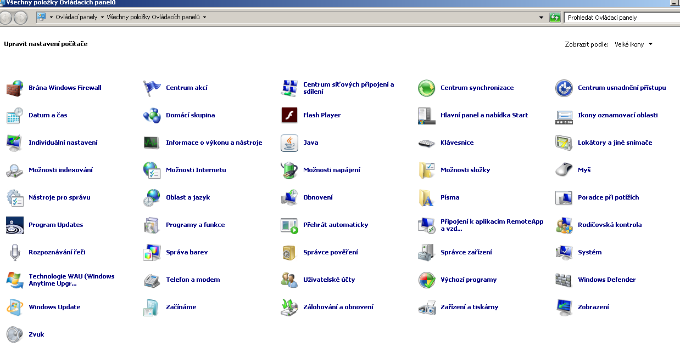Open the Klávesnice keyboard icon
Image resolution: width=680 pixels, height=364 pixels.
click(x=427, y=143)
